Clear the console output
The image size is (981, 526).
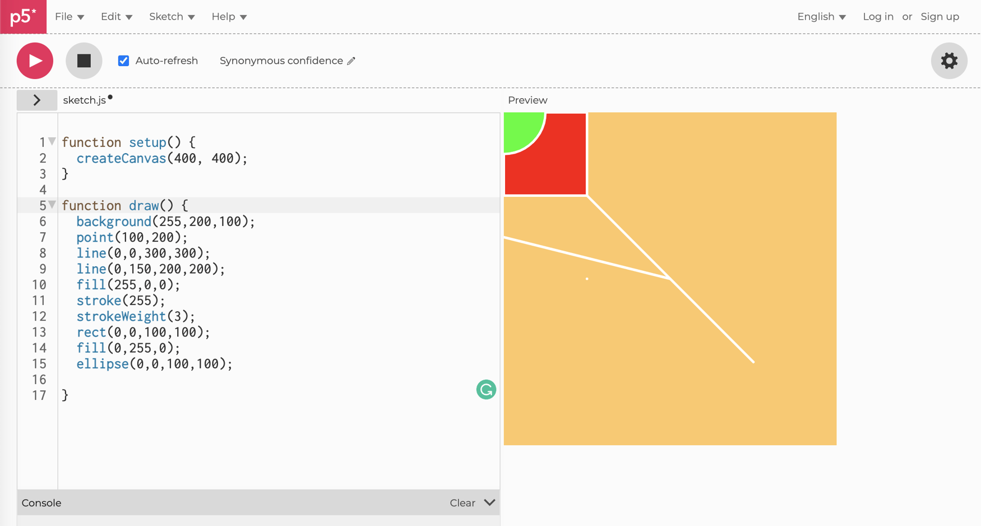[462, 503]
